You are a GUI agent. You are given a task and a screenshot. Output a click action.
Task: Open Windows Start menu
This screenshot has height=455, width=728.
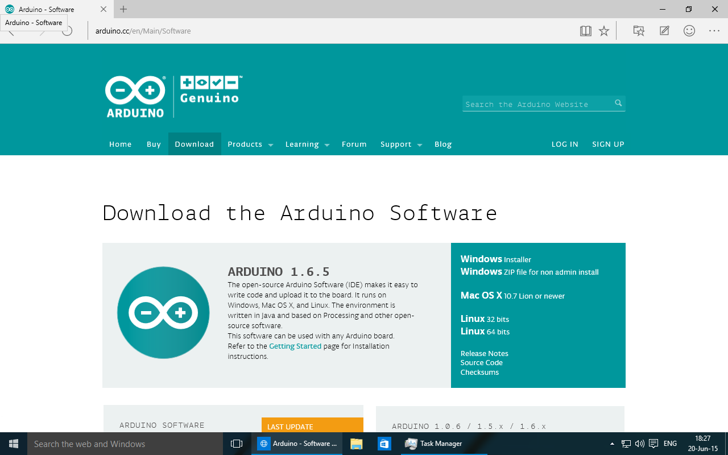tap(14, 444)
